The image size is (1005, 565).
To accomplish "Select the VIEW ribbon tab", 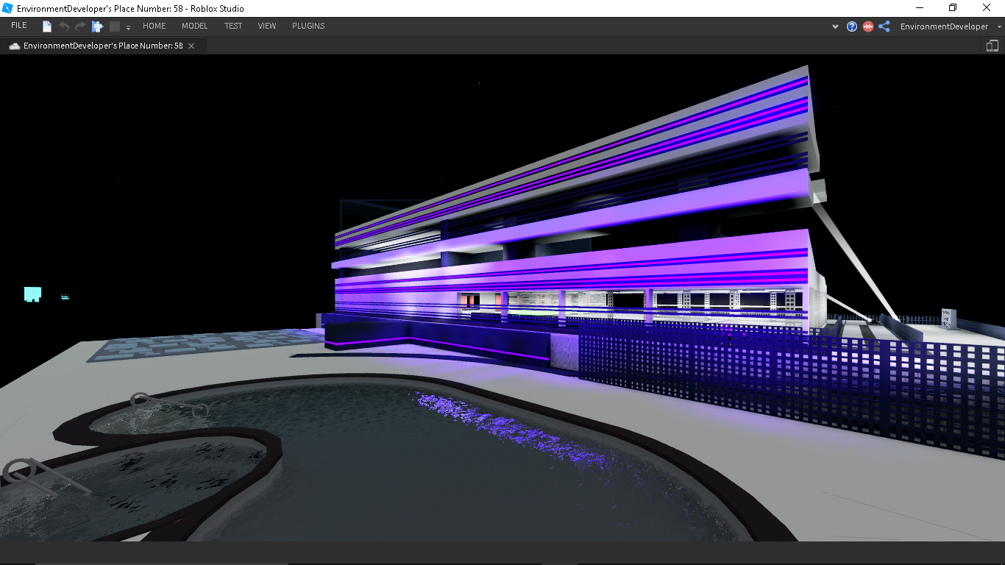I will click(x=267, y=26).
